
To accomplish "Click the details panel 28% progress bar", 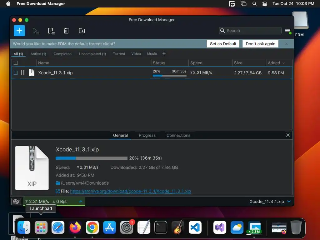I will click(92, 158).
